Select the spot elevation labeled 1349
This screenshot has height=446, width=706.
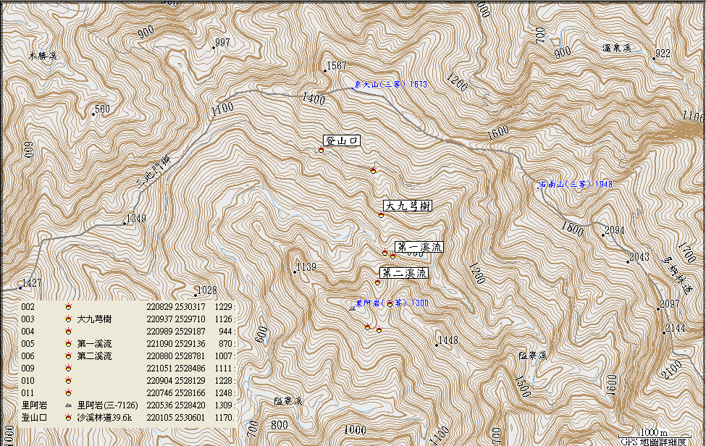click(x=135, y=219)
